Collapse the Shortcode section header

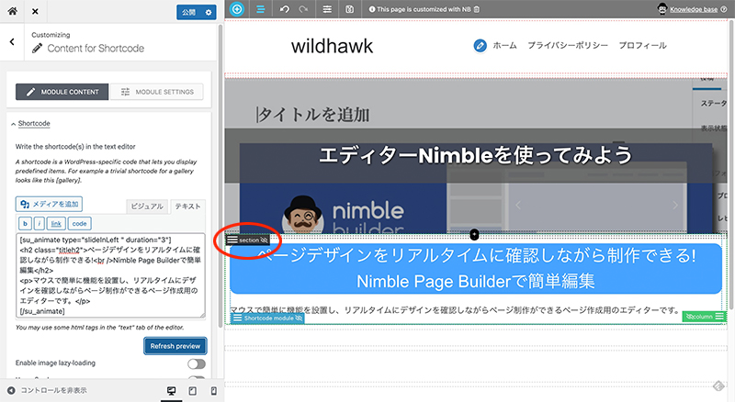coord(34,123)
